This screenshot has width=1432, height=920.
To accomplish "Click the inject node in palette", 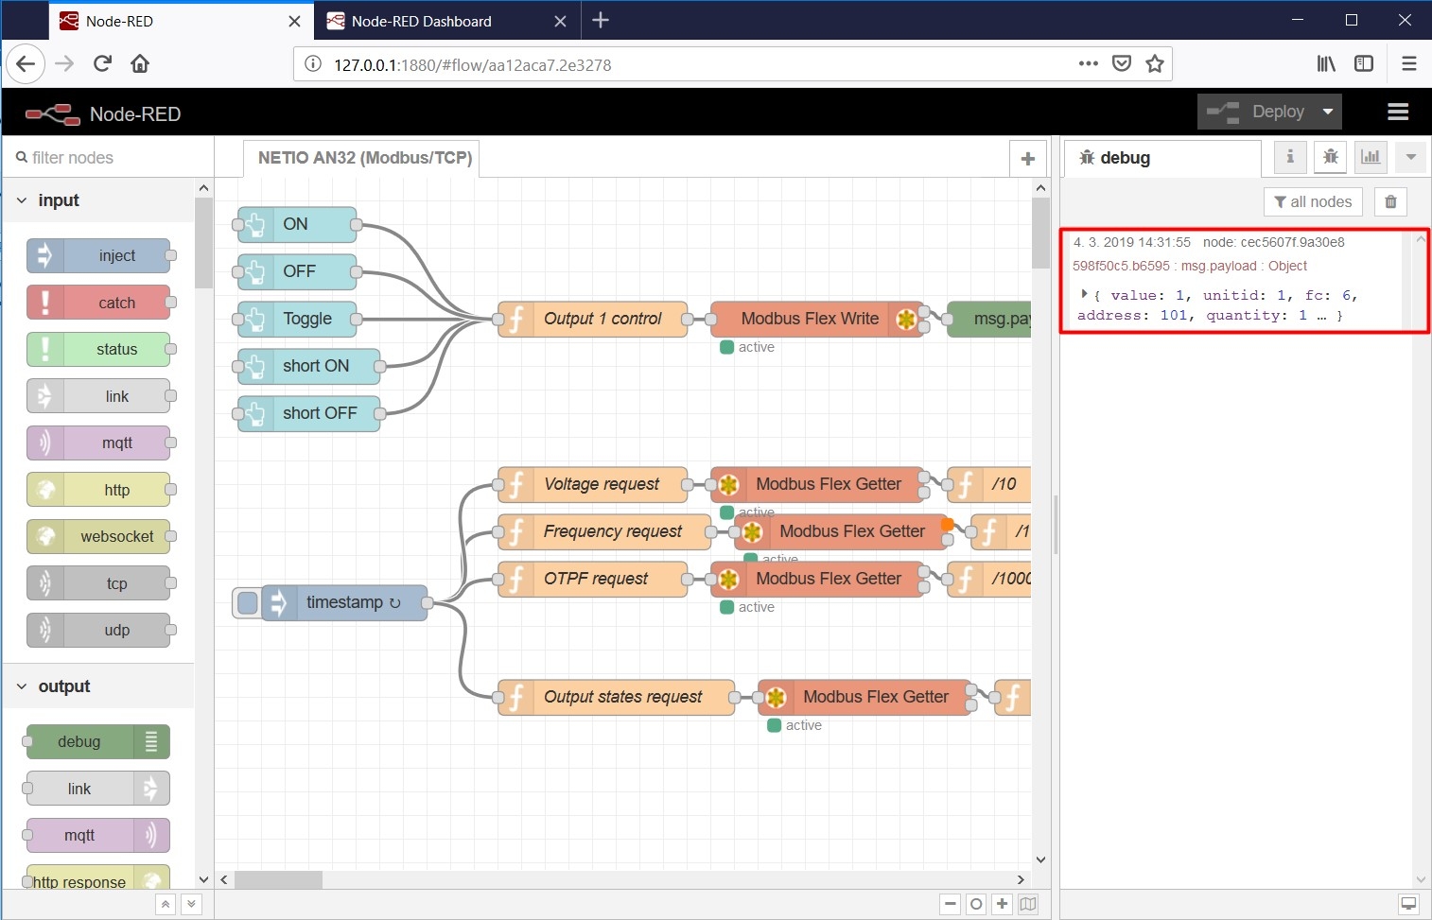I will [x=99, y=255].
